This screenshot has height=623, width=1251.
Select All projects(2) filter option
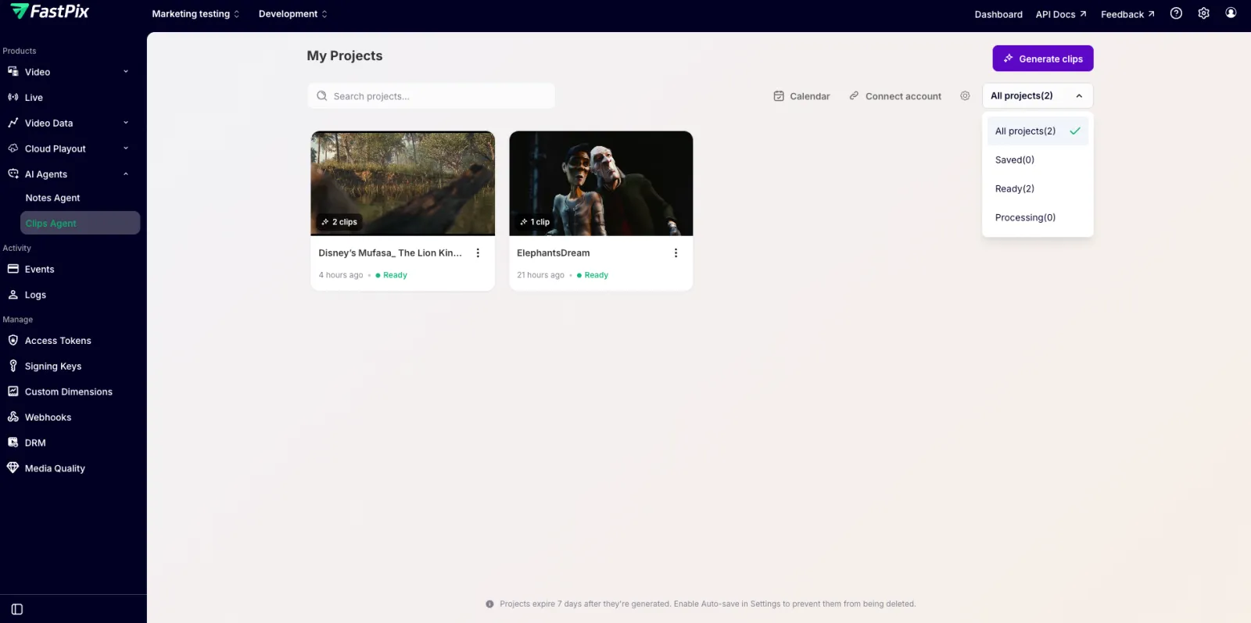(1038, 131)
